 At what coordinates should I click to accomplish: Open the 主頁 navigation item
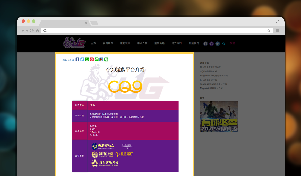(93, 43)
